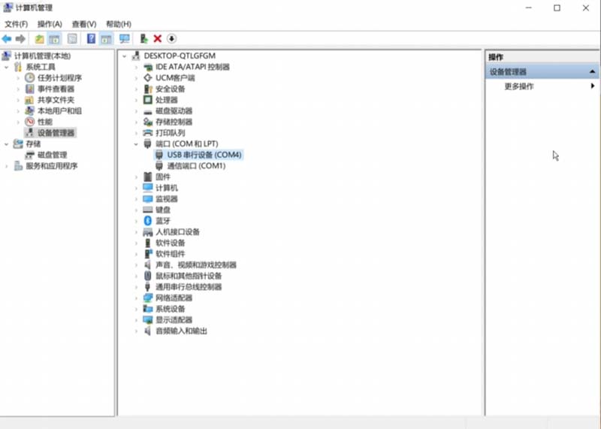This screenshot has width=601, height=429.
Task: Expand the 人机接口设备 node arrow
Action: click(136, 232)
